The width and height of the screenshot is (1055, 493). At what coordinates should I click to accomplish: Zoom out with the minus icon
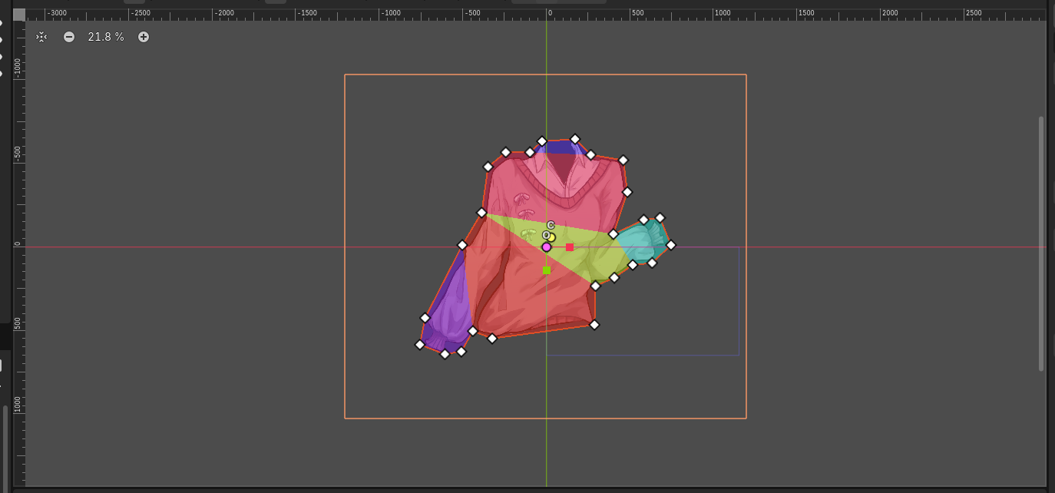[69, 37]
